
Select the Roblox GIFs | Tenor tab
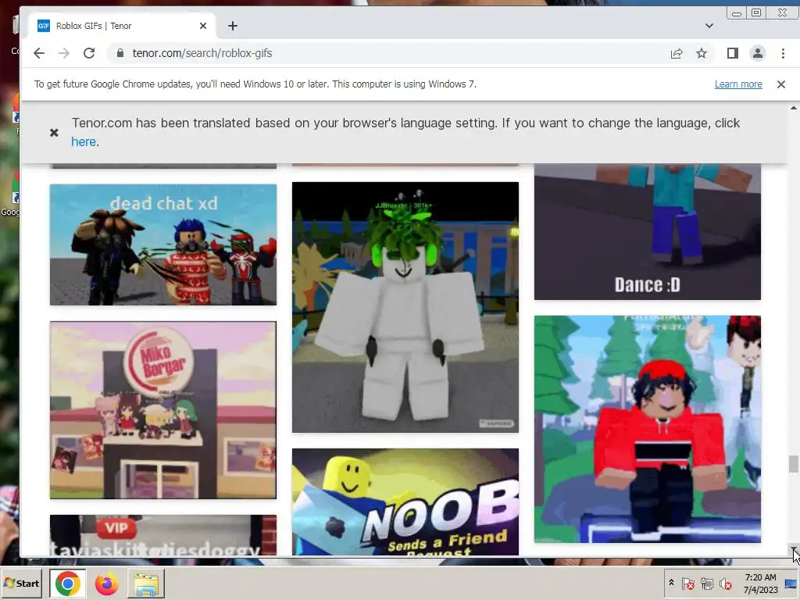[x=123, y=26]
